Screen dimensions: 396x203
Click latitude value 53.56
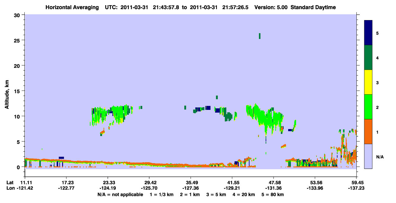[x=315, y=183]
